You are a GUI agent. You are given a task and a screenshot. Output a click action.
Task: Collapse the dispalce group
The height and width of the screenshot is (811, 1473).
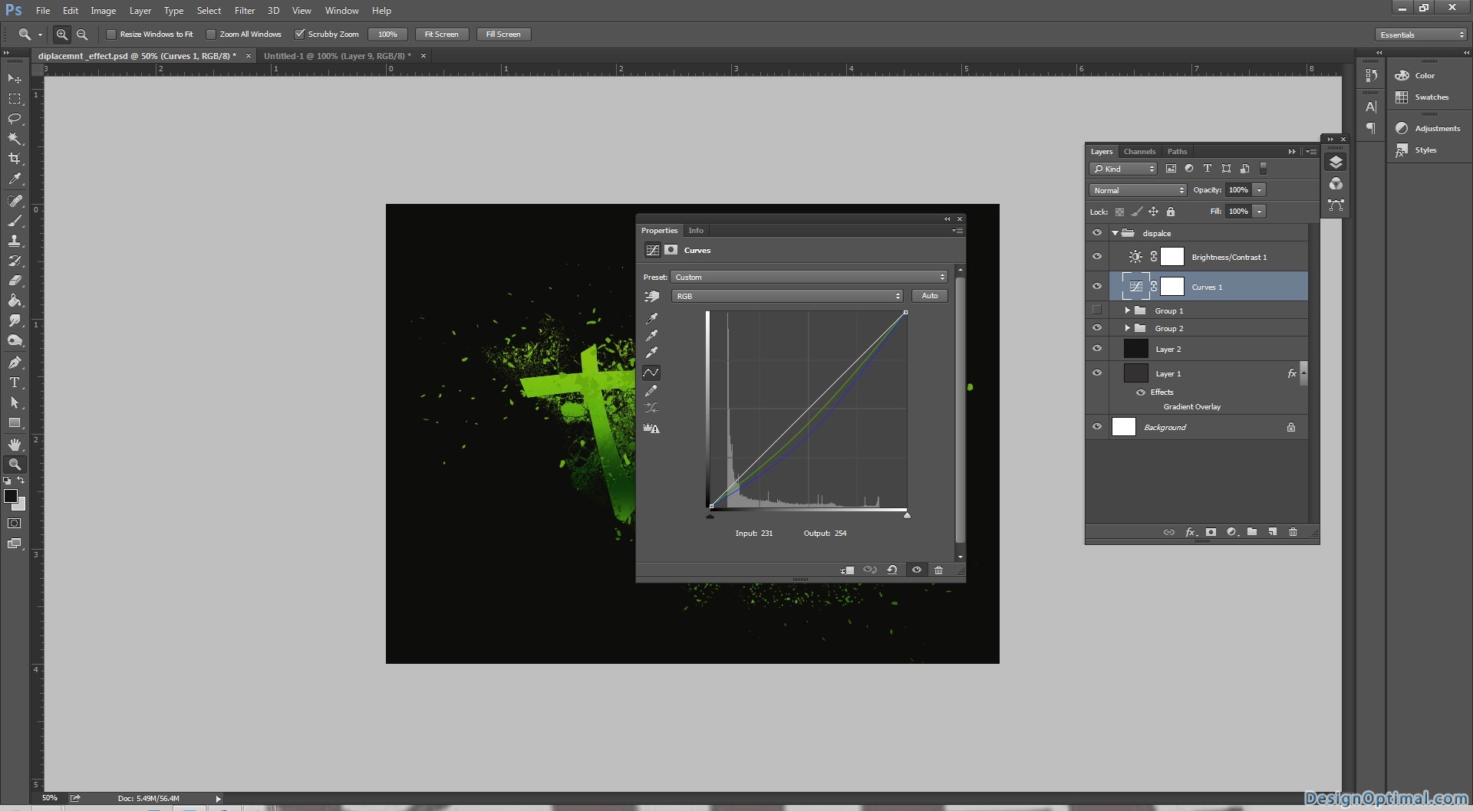coord(1115,233)
